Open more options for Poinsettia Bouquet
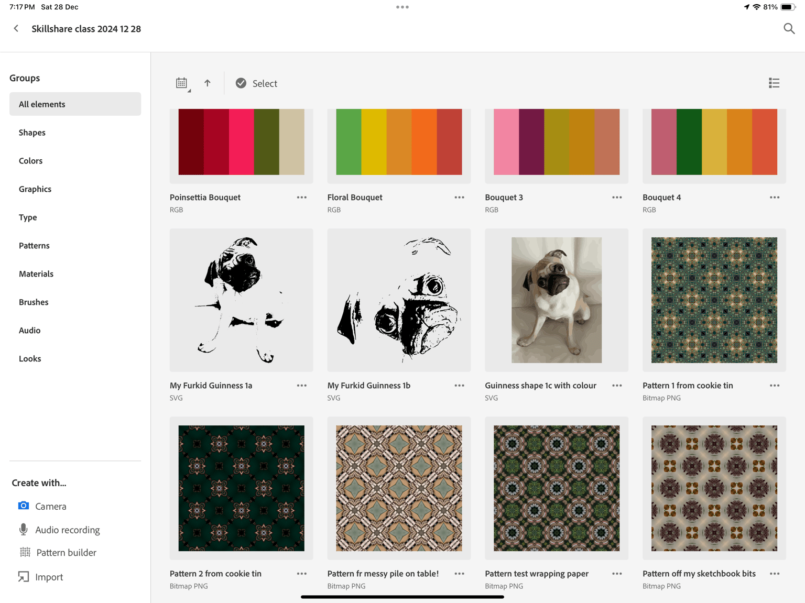 (302, 198)
